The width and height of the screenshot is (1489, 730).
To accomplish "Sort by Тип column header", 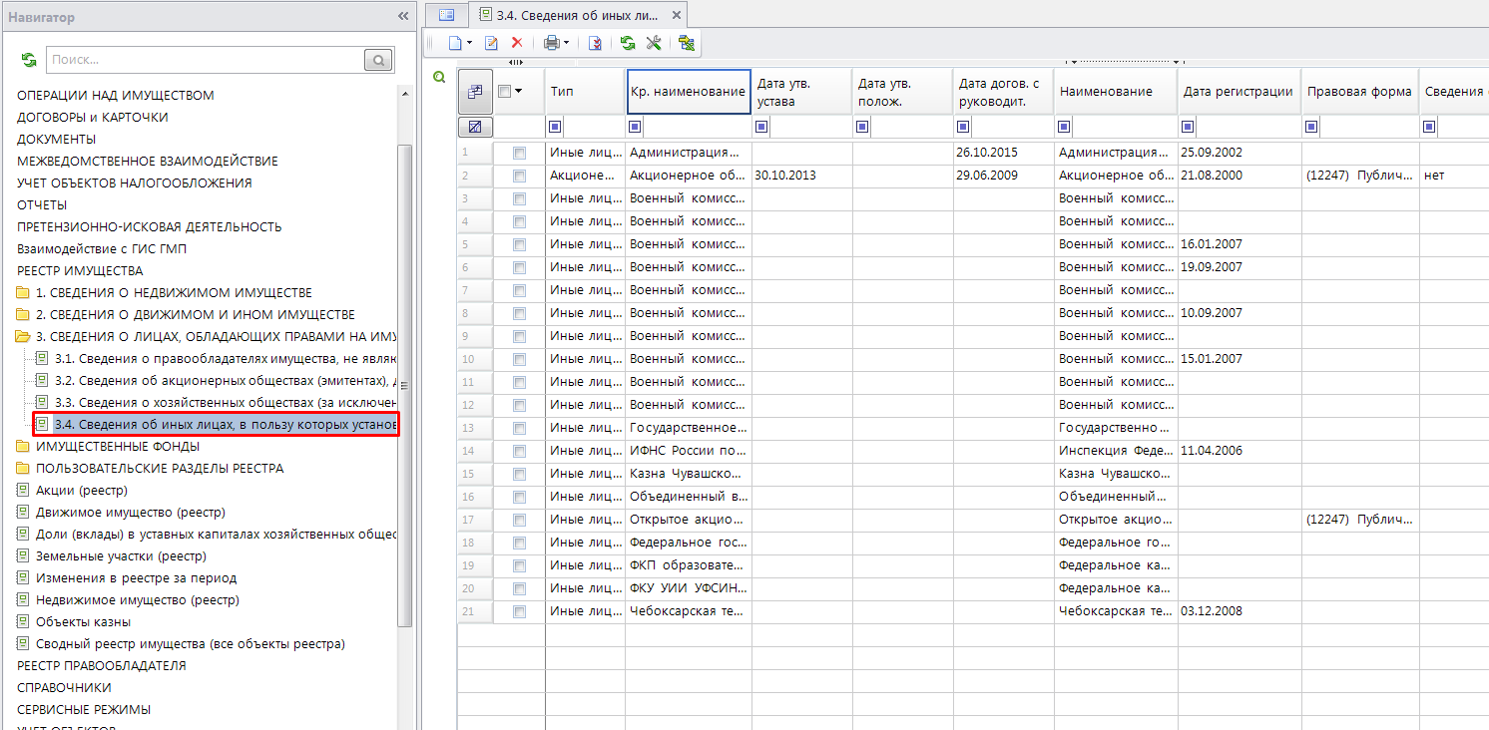I will pyautogui.click(x=585, y=92).
